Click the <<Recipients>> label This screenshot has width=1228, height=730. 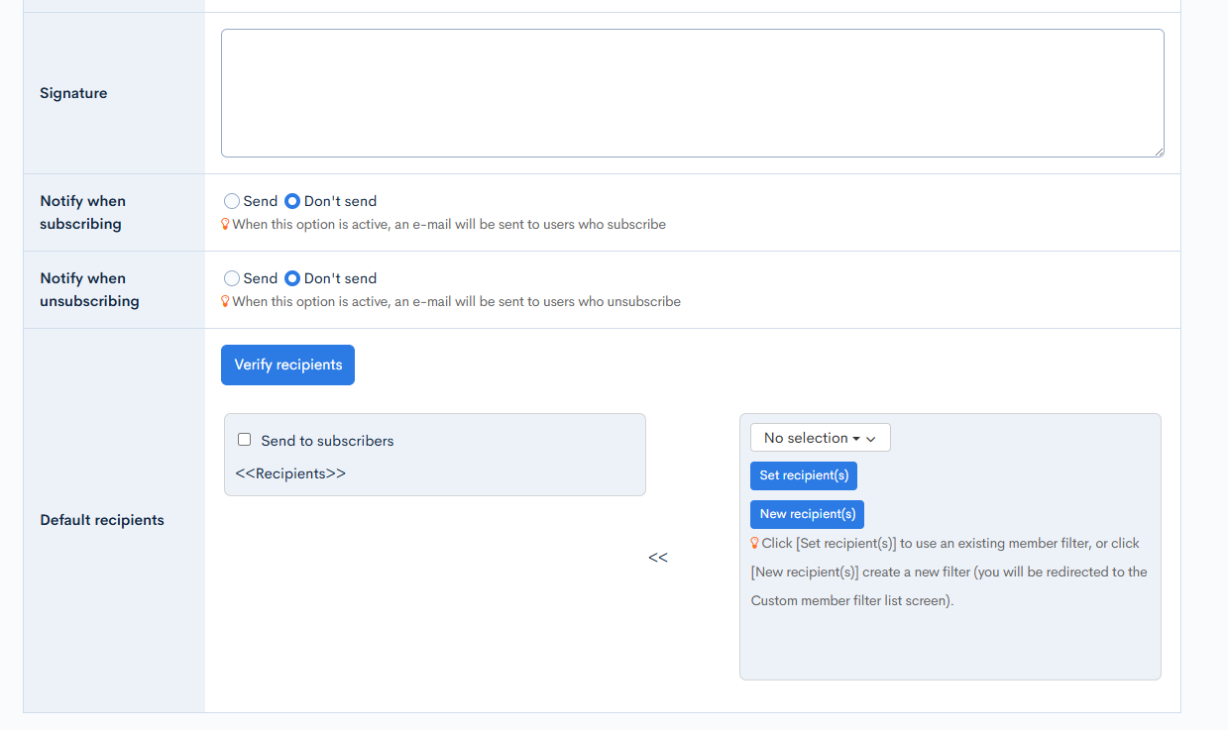(290, 473)
